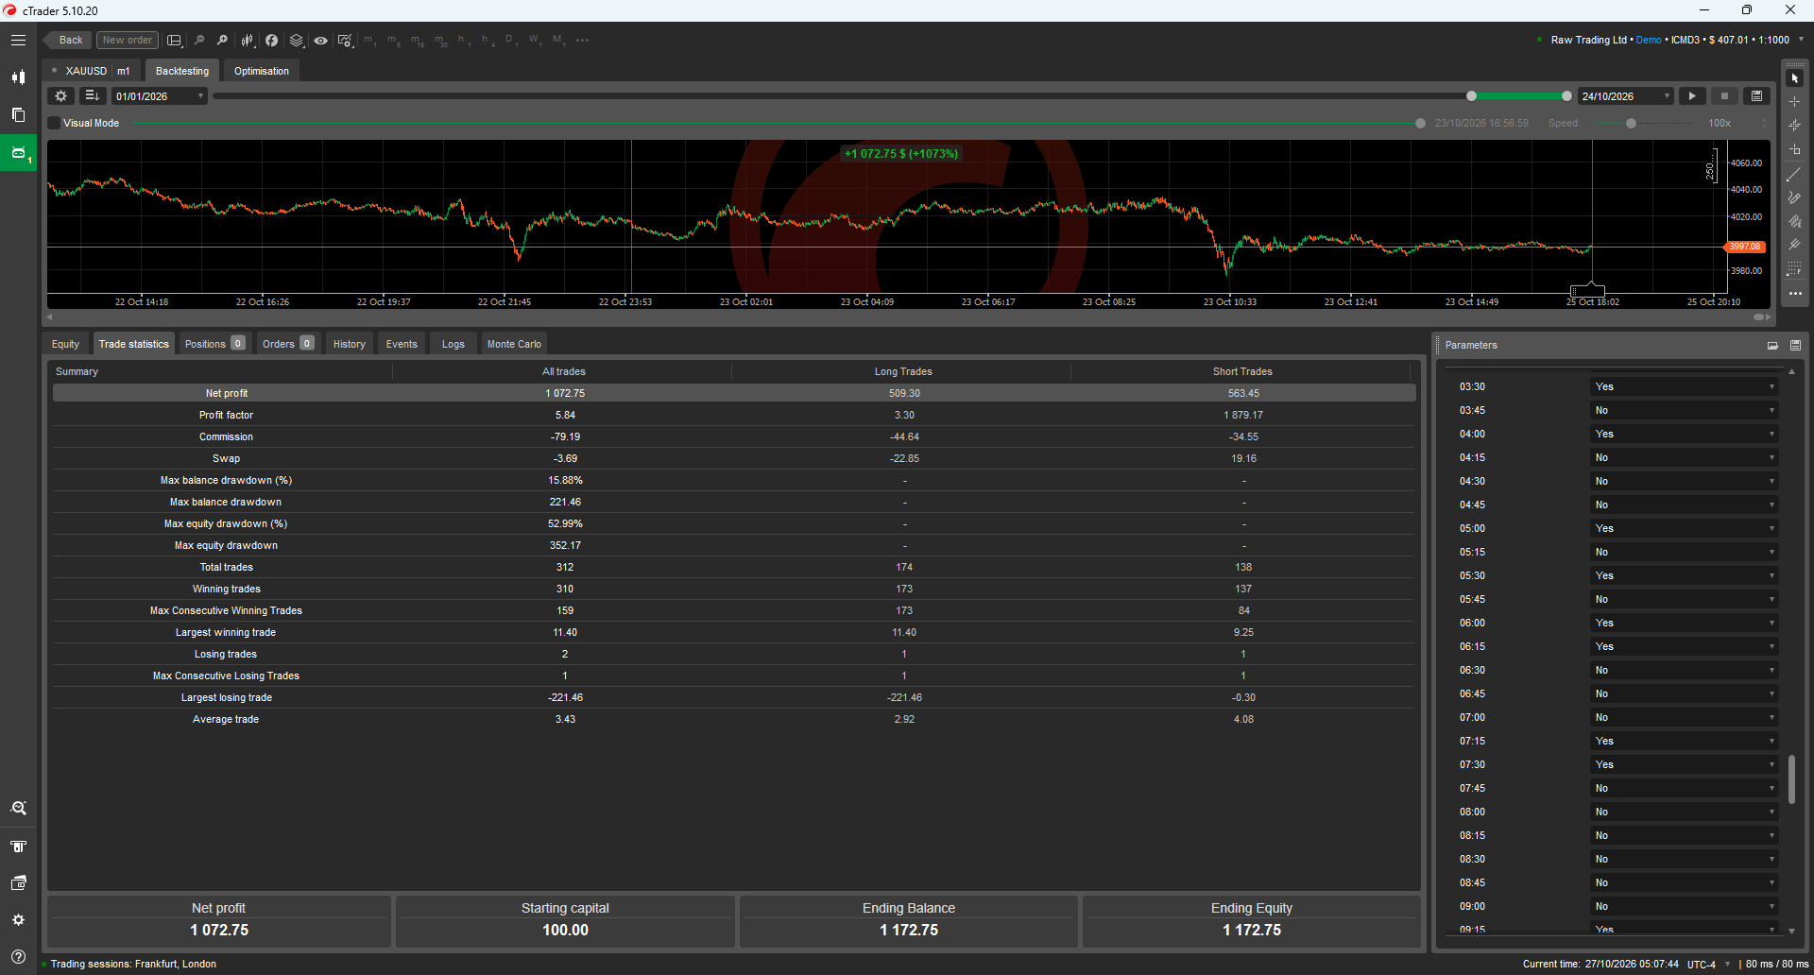Select the D1 timeframe button

511,41
